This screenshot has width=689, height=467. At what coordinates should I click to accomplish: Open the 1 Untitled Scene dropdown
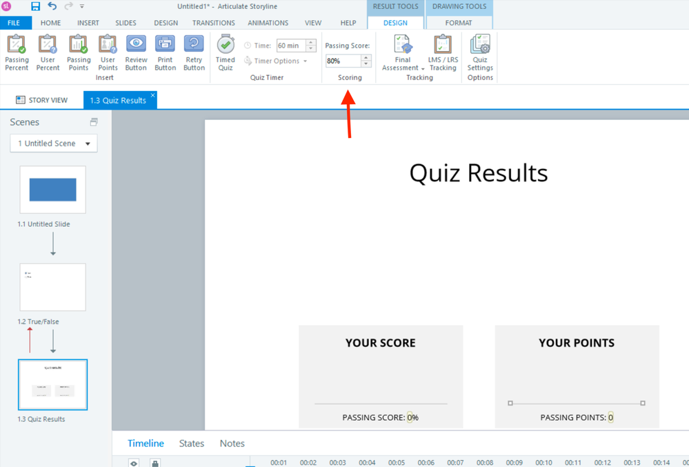coord(54,143)
